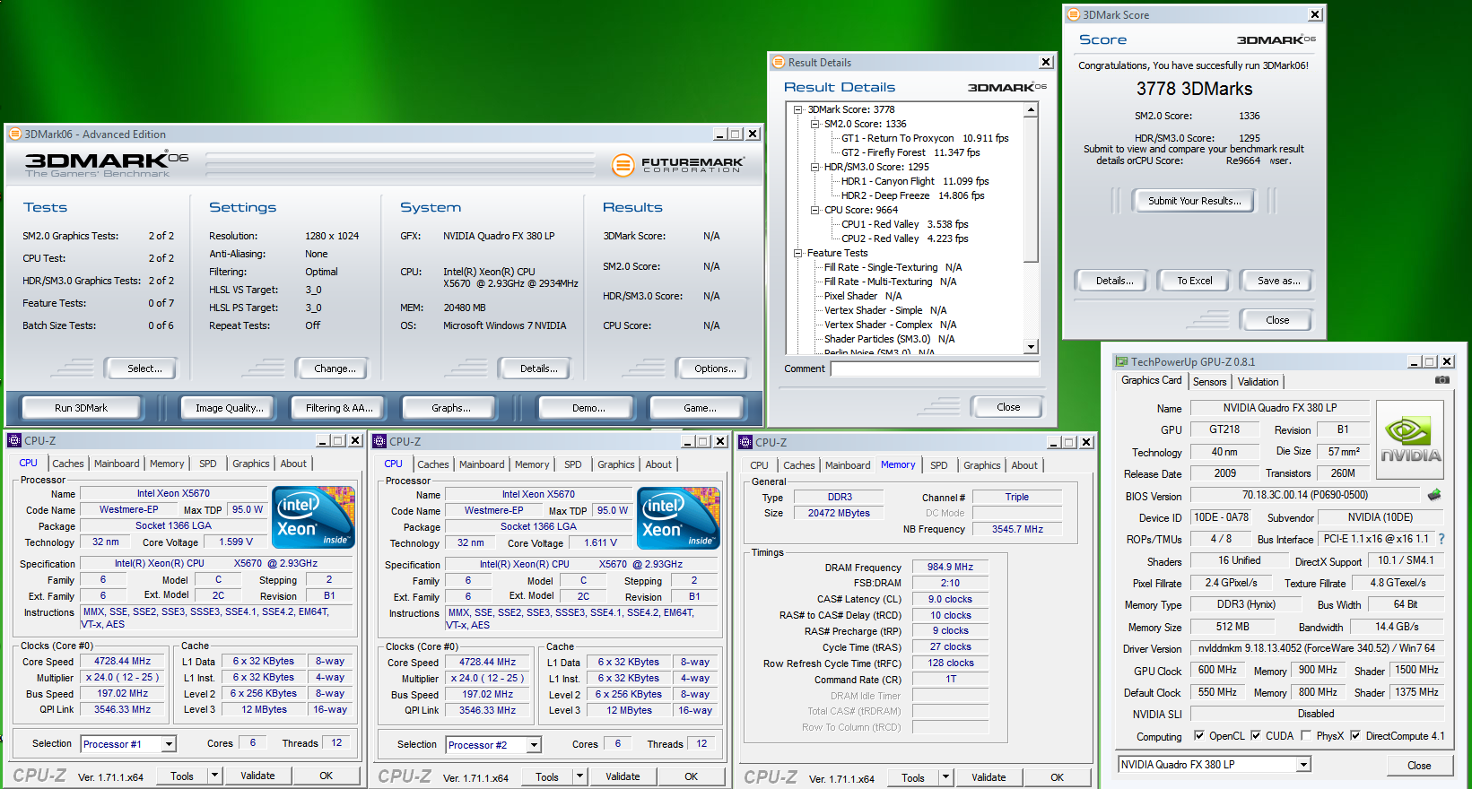Click the Demo... button in 3DMark06

(588, 408)
